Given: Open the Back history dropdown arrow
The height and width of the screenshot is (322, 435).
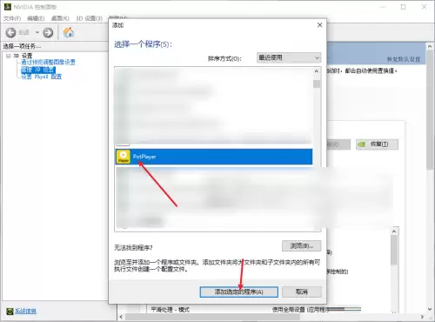Looking at the screenshot, I should (x=37, y=32).
